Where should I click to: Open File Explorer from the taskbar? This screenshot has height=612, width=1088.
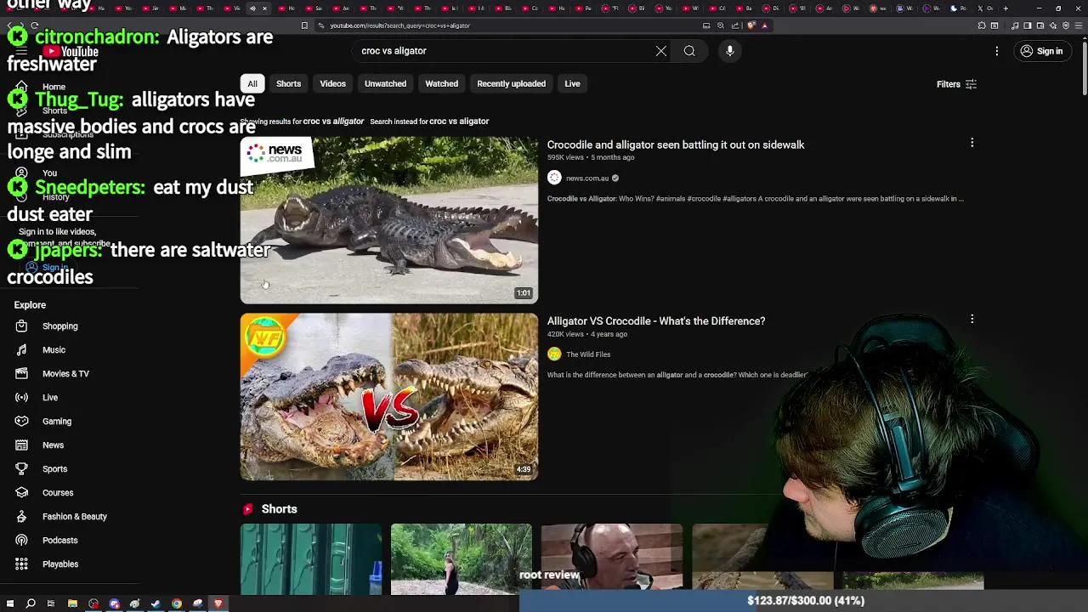[72, 603]
